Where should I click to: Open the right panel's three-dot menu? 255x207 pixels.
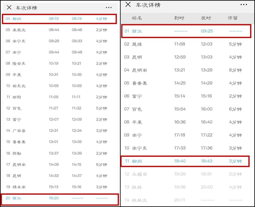click(244, 5)
